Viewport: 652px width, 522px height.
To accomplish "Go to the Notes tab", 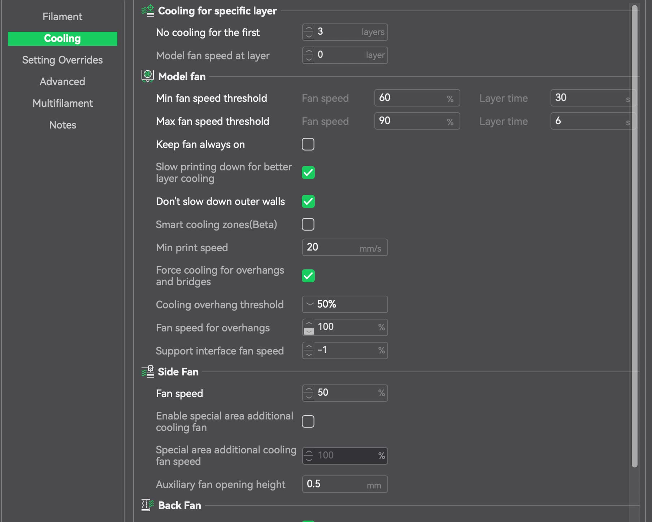I will click(x=62, y=125).
